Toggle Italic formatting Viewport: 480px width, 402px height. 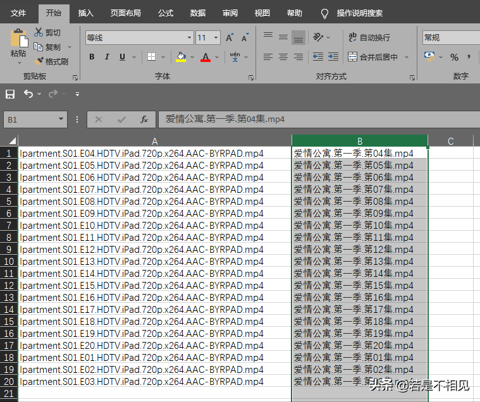coord(107,57)
